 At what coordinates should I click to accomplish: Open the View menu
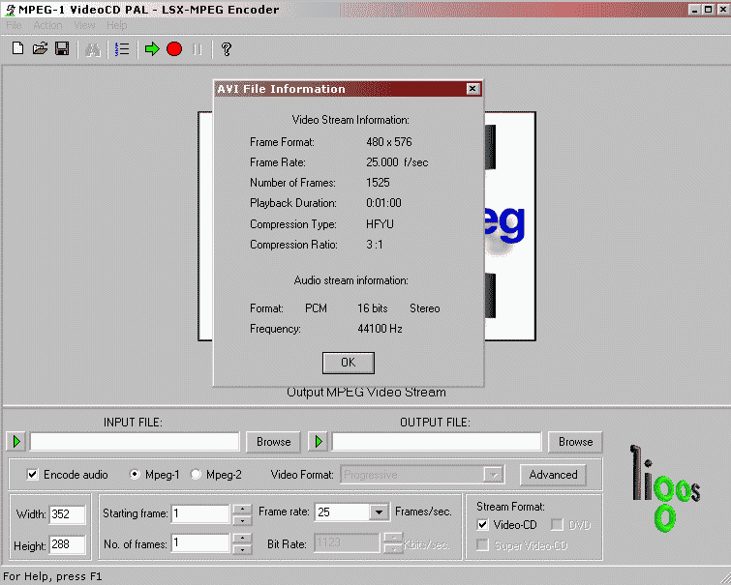click(84, 25)
